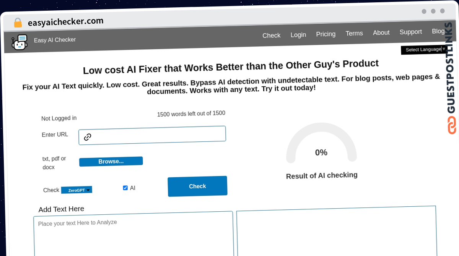
Task: Click the empty result text box
Action: pyautogui.click(x=337, y=232)
